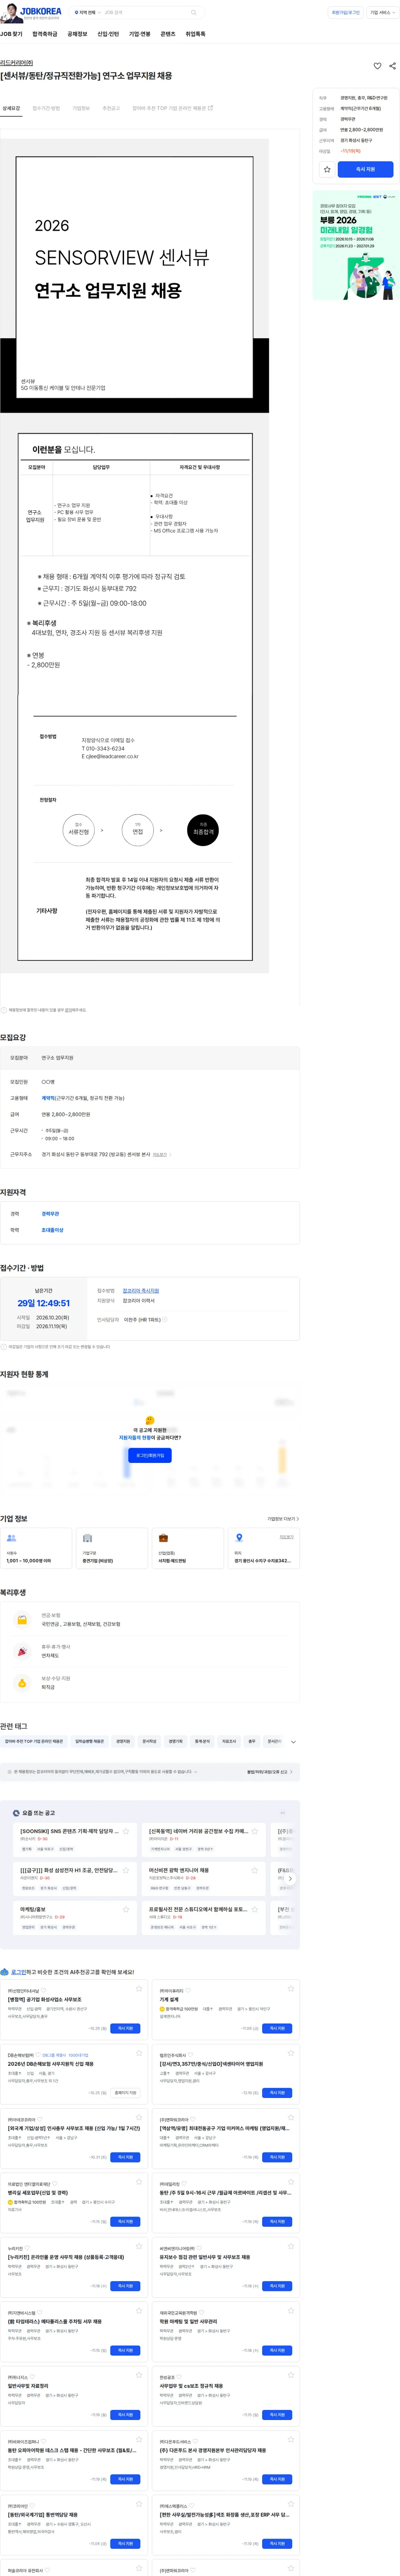Image resolution: width=400 pixels, height=2576 pixels.
Task: Click the 로그인 link above AI추천공고
Action: (18, 1972)
